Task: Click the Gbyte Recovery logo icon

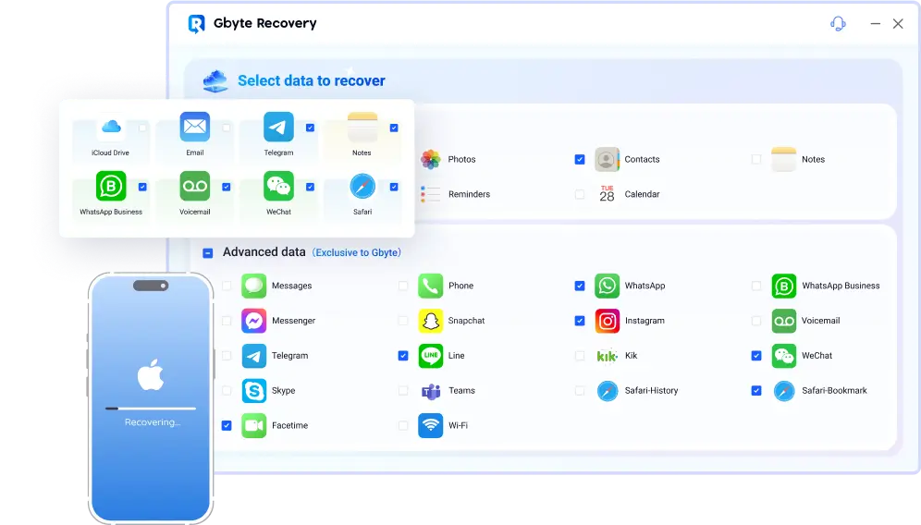Action: [196, 23]
